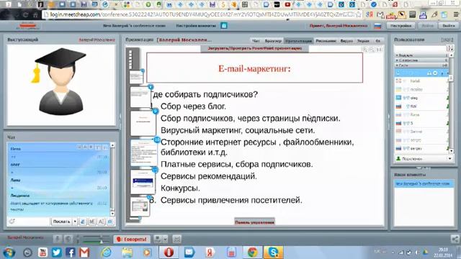Image resolution: width=461 pixels, height=259 pixels.
Task: Click the chat message input field
Action: (x=32, y=222)
